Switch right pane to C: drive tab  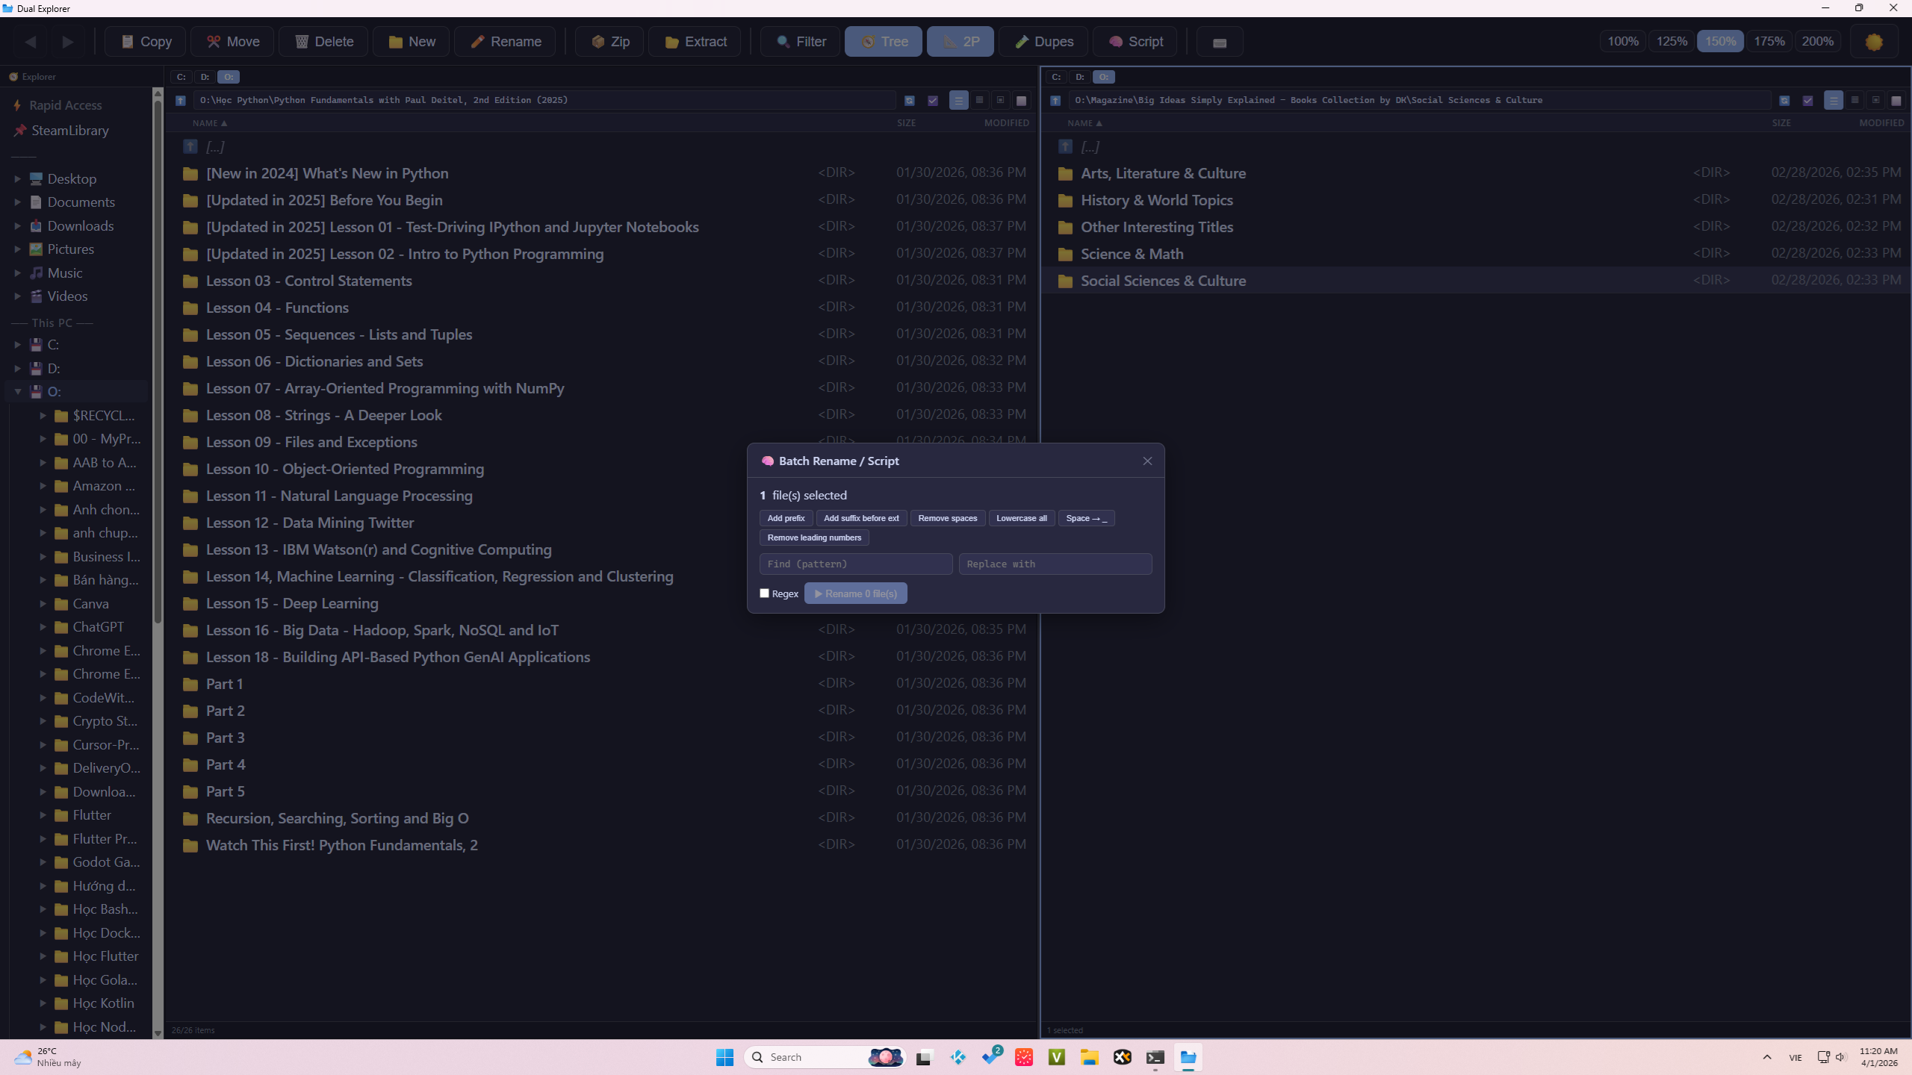1056,77
